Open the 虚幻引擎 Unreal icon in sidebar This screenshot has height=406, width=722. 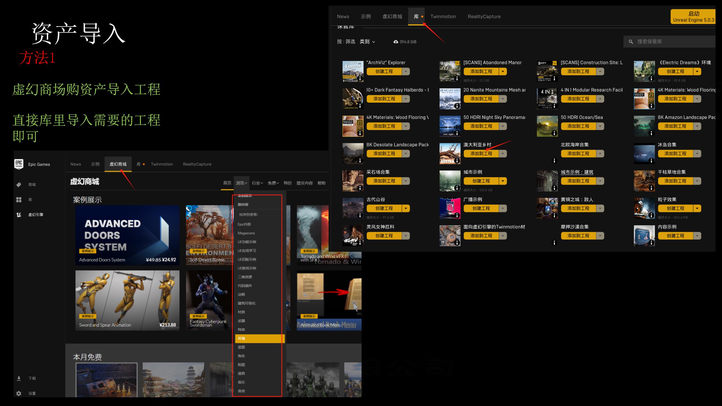point(19,215)
